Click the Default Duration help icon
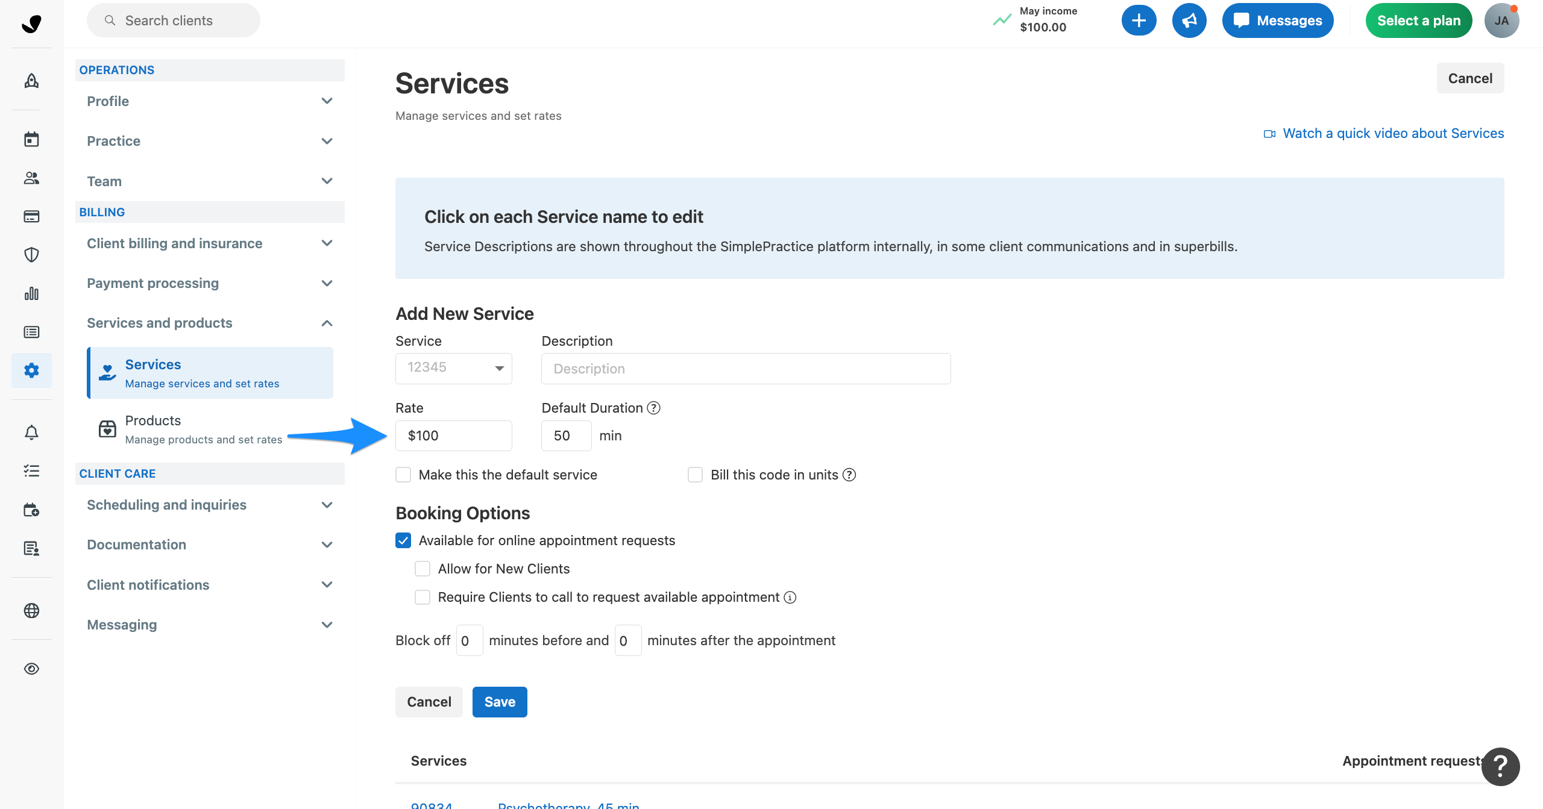 (653, 408)
